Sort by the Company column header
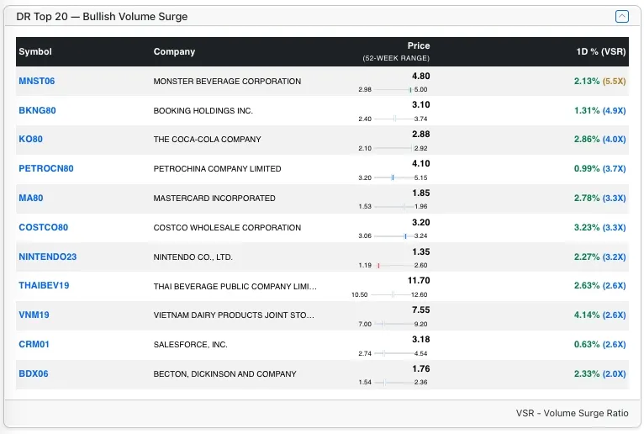The height and width of the screenshot is (434, 644). pyautogui.click(x=174, y=52)
